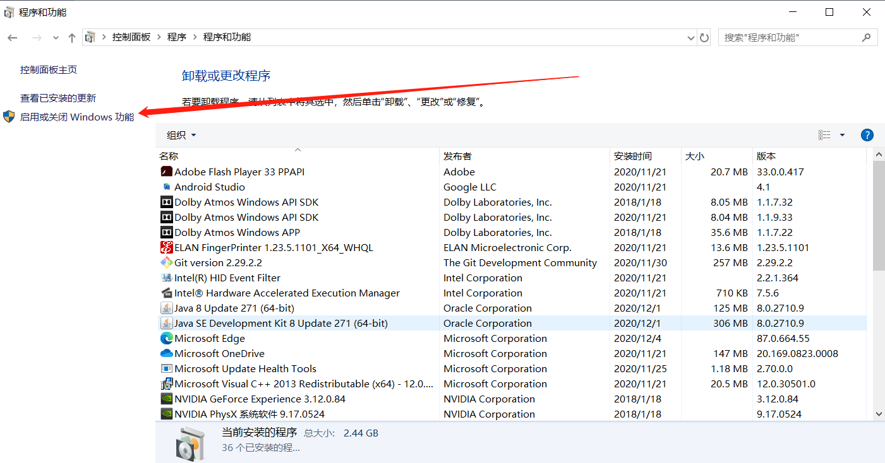Click the Dolby icon in the 1.1.7.32 row
The image size is (885, 463).
click(x=166, y=202)
